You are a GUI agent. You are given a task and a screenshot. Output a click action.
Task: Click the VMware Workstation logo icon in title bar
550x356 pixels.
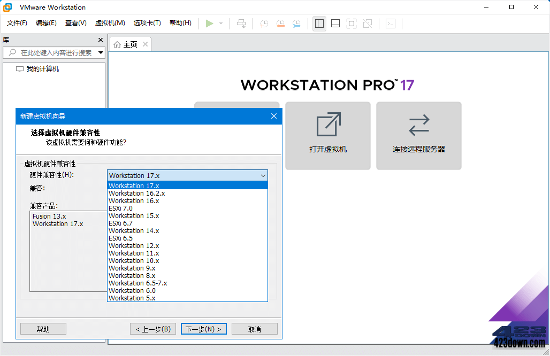(x=7, y=7)
